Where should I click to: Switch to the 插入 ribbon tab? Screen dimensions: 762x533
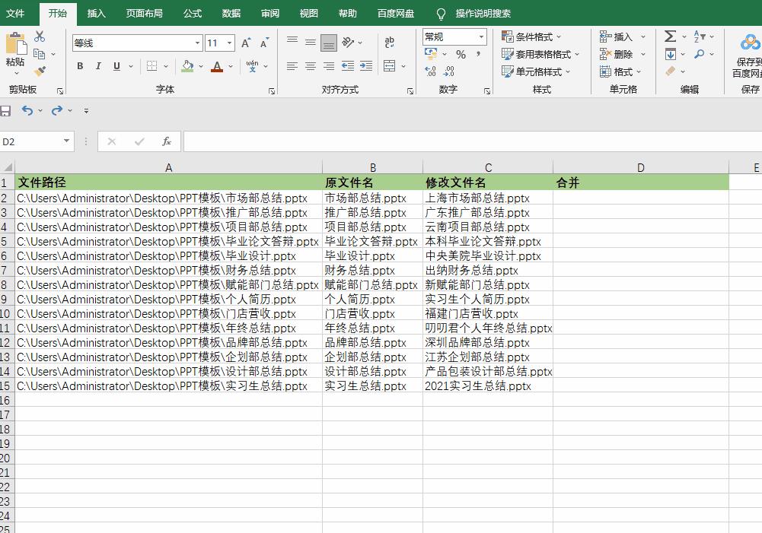97,14
